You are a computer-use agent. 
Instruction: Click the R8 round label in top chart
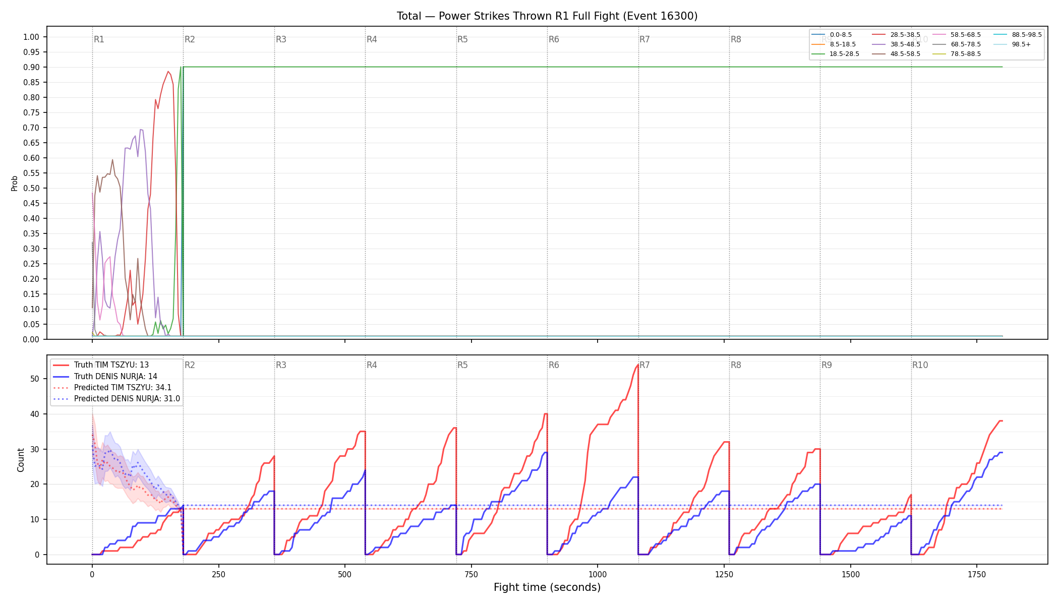736,39
